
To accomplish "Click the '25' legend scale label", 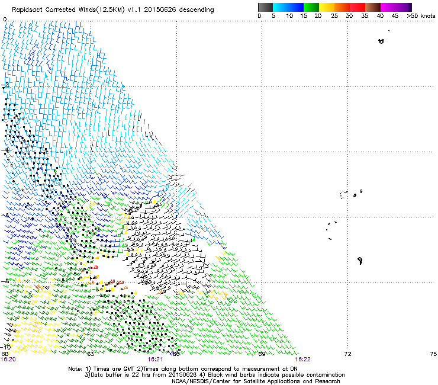I will pyautogui.click(x=334, y=16).
